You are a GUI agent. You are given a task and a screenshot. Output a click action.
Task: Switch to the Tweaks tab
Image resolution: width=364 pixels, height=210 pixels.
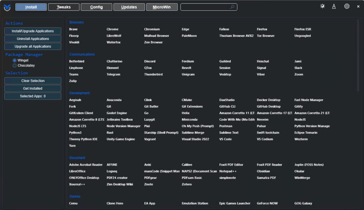tap(64, 7)
